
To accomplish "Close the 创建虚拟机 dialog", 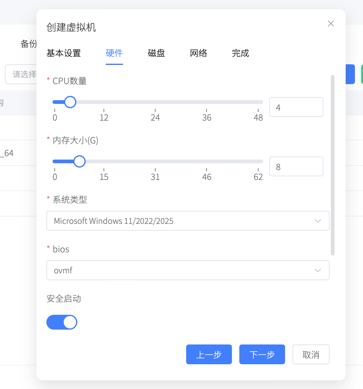I will 331,24.
